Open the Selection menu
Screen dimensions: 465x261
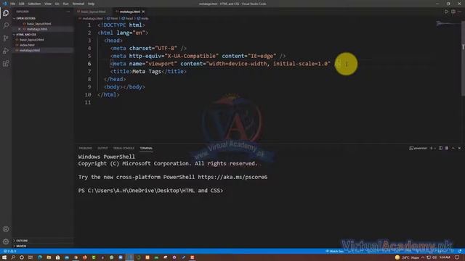pyautogui.click(x=34, y=4)
